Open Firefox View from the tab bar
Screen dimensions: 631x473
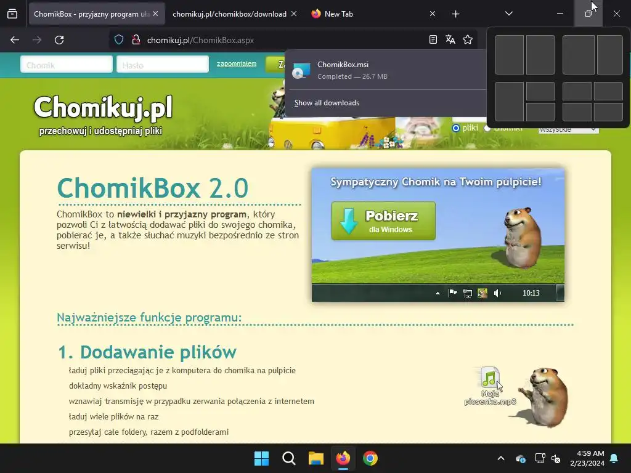tap(12, 14)
